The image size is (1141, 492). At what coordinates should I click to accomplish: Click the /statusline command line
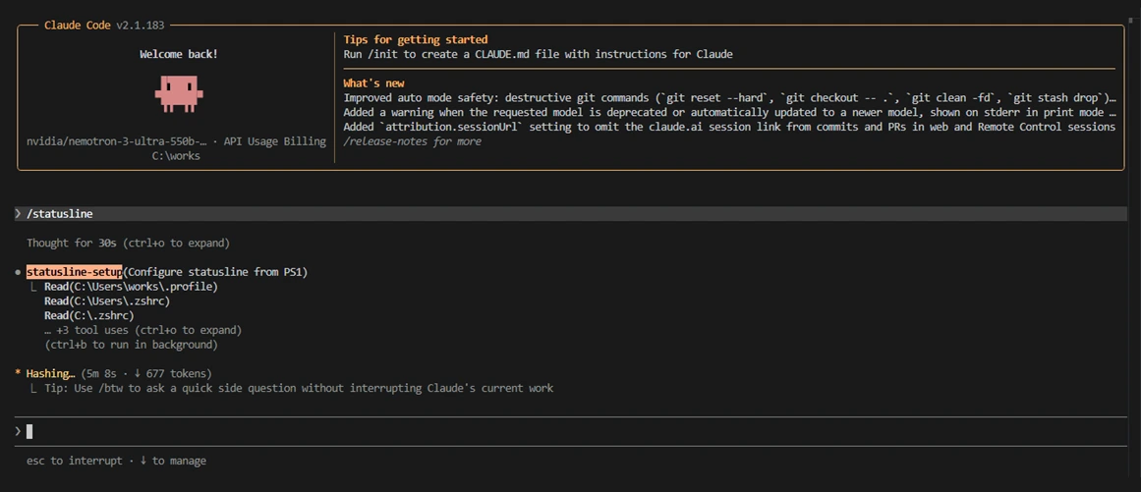570,214
